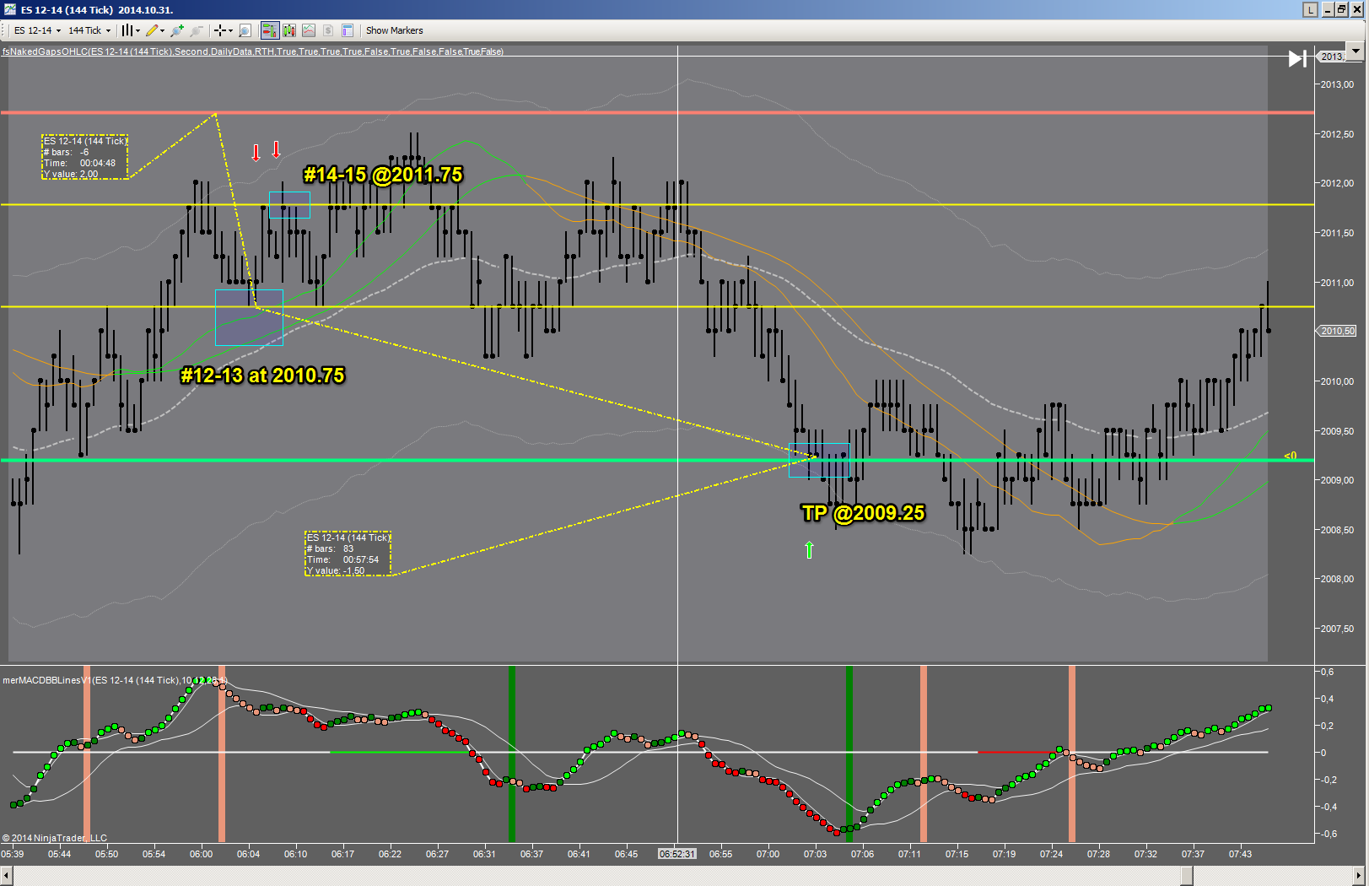Click the horizontal scrollbar thumb
Screen dimensions: 1369x886
point(1187,877)
